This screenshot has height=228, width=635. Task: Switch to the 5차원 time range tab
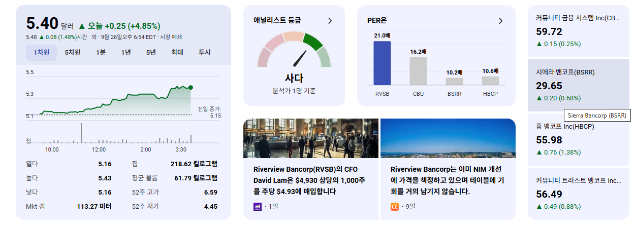tap(73, 52)
